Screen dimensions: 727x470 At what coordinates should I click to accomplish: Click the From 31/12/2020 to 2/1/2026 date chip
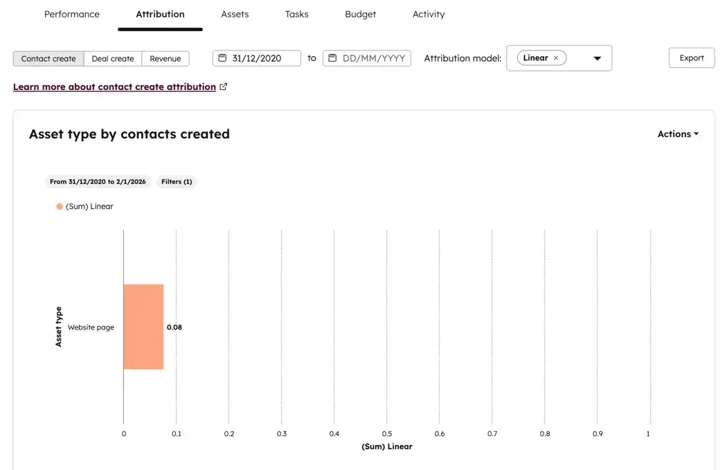pyautogui.click(x=97, y=181)
